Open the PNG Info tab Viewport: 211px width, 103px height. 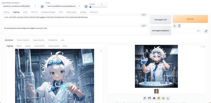[34, 12]
